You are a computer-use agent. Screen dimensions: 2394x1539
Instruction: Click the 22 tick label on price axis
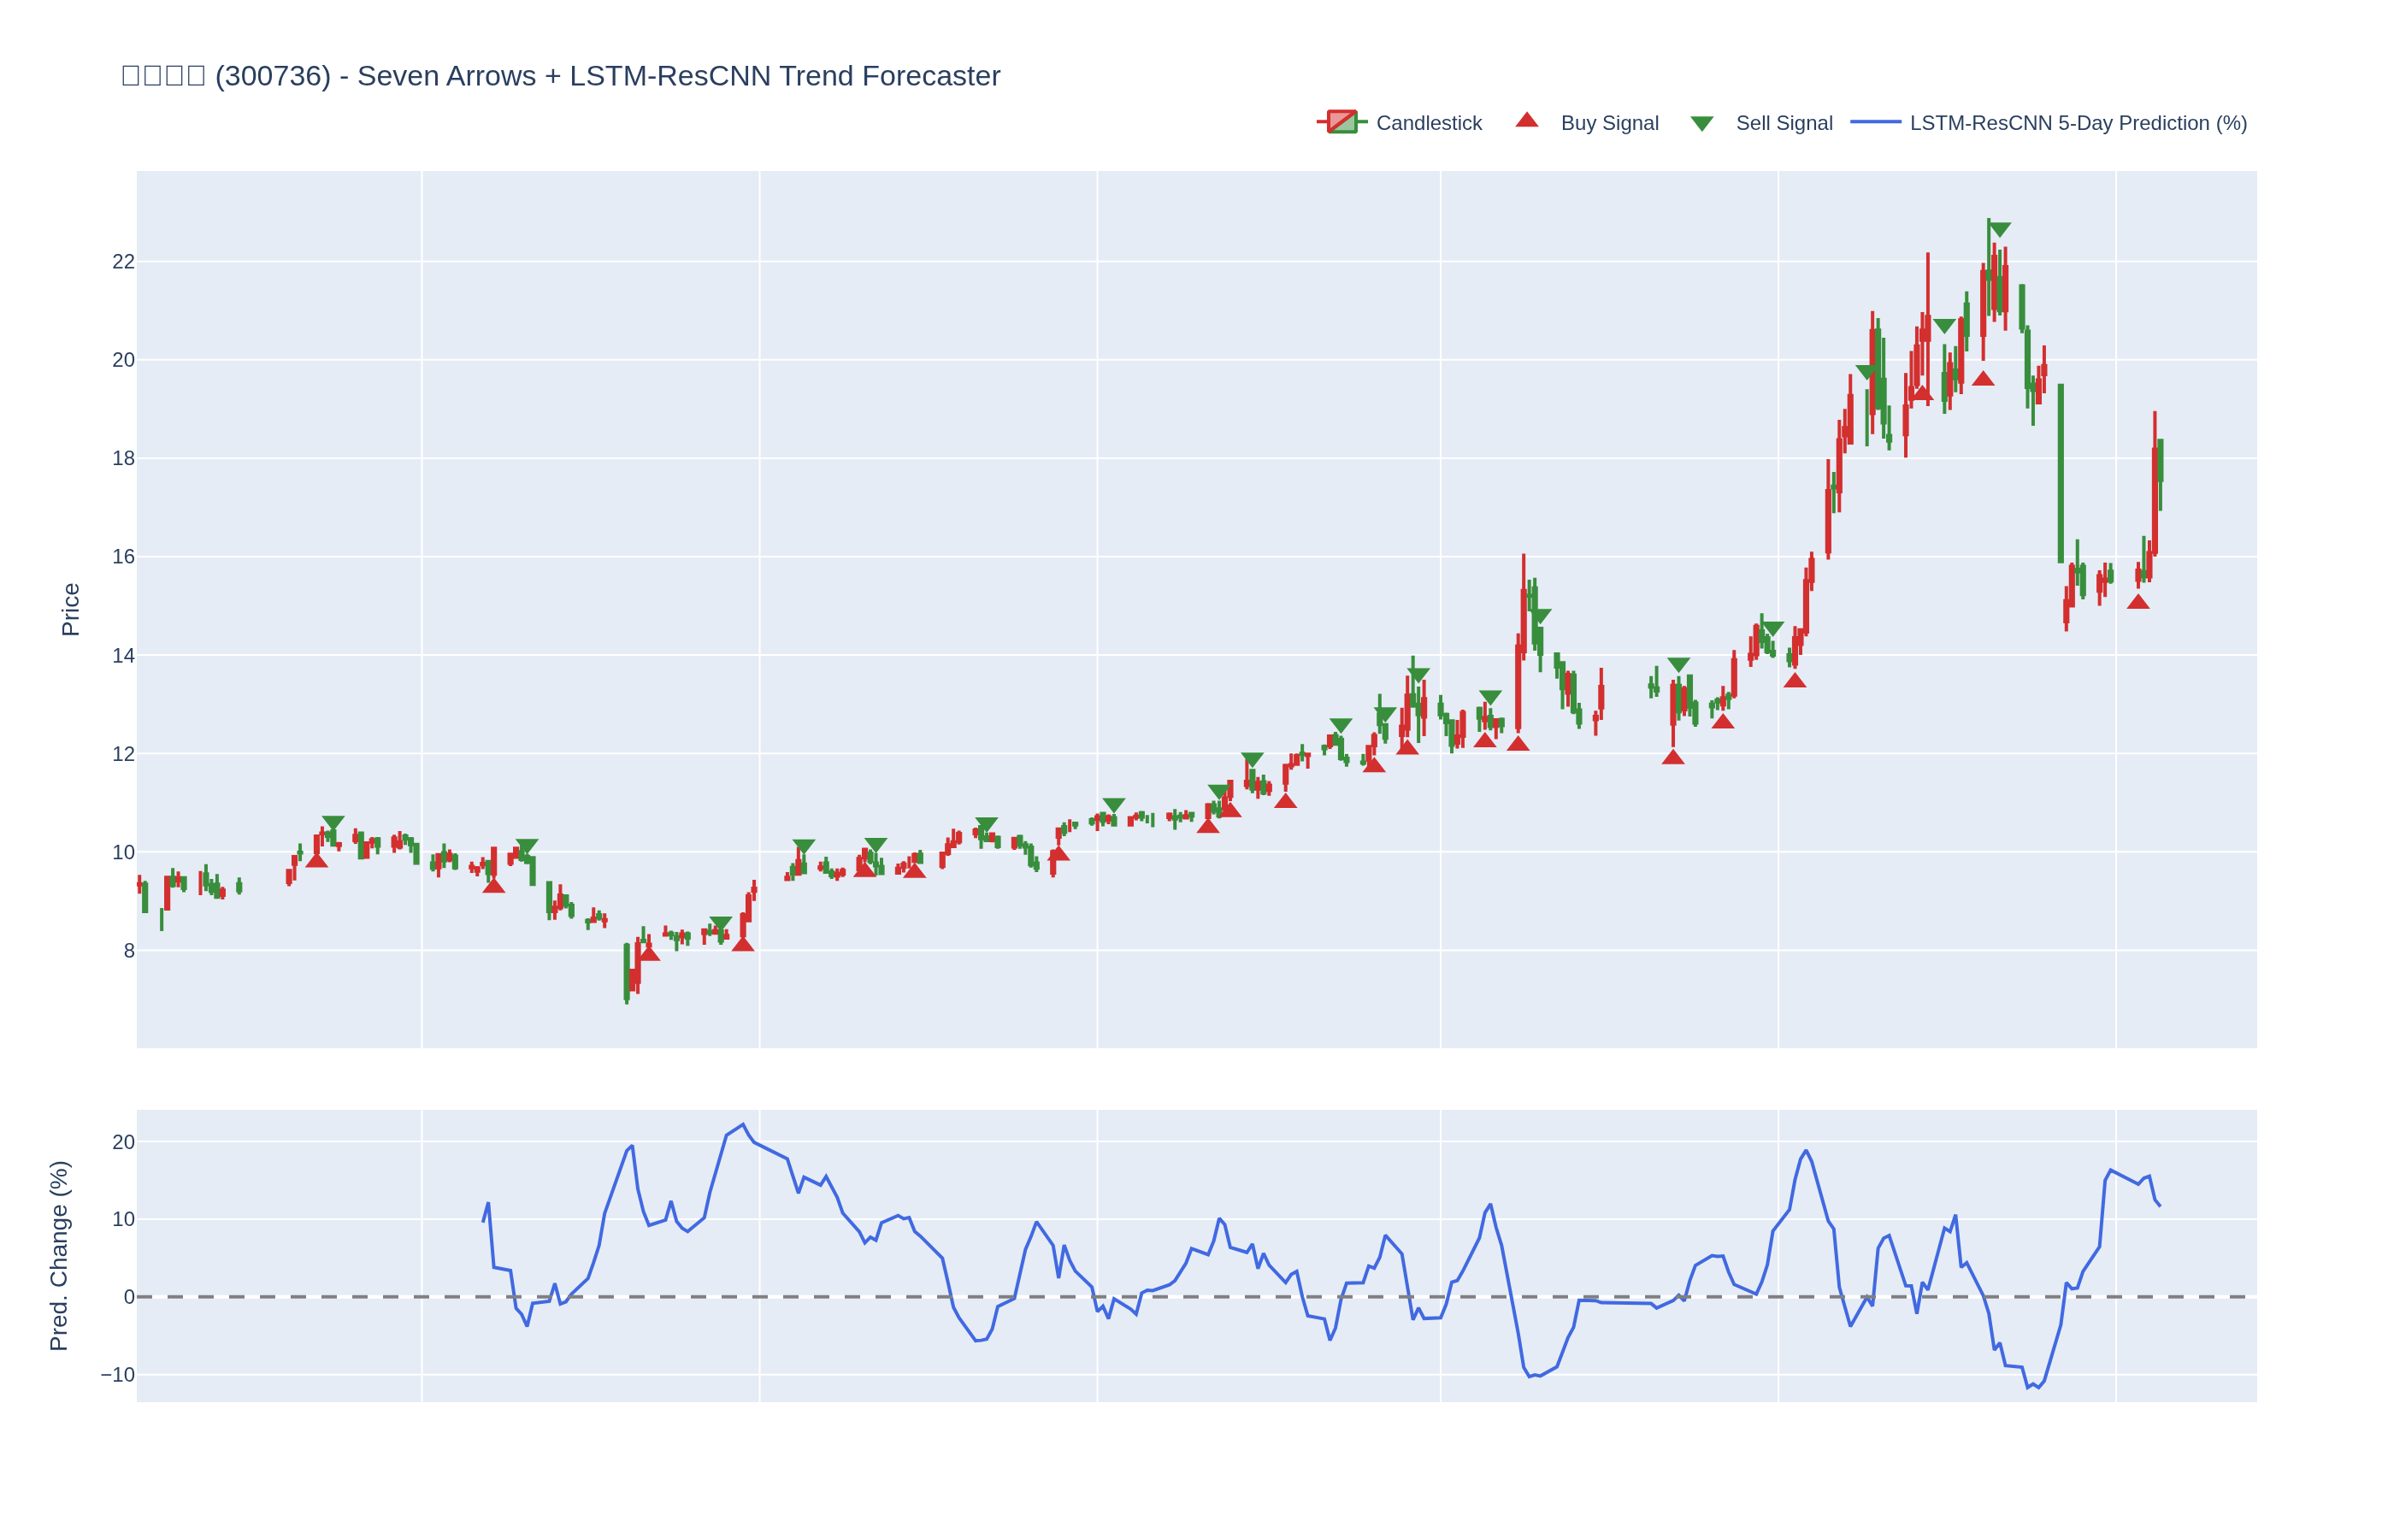coord(123,262)
